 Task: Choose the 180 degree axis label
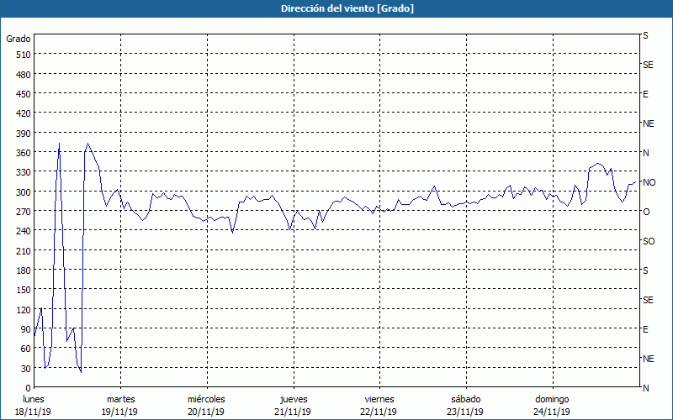[x=24, y=270]
